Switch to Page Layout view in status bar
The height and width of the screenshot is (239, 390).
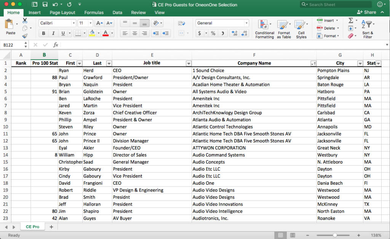pyautogui.click(x=292, y=235)
